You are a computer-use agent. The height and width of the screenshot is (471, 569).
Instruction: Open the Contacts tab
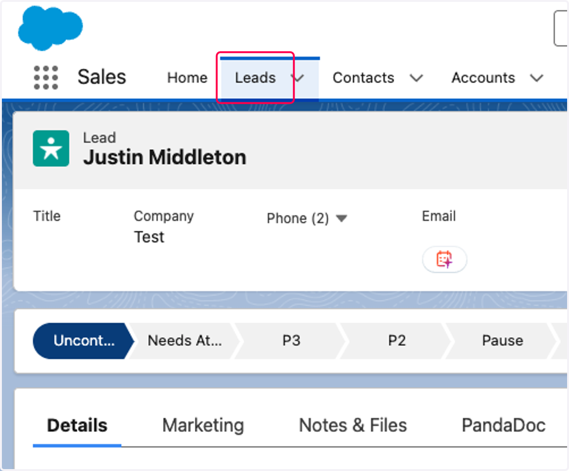tap(363, 78)
